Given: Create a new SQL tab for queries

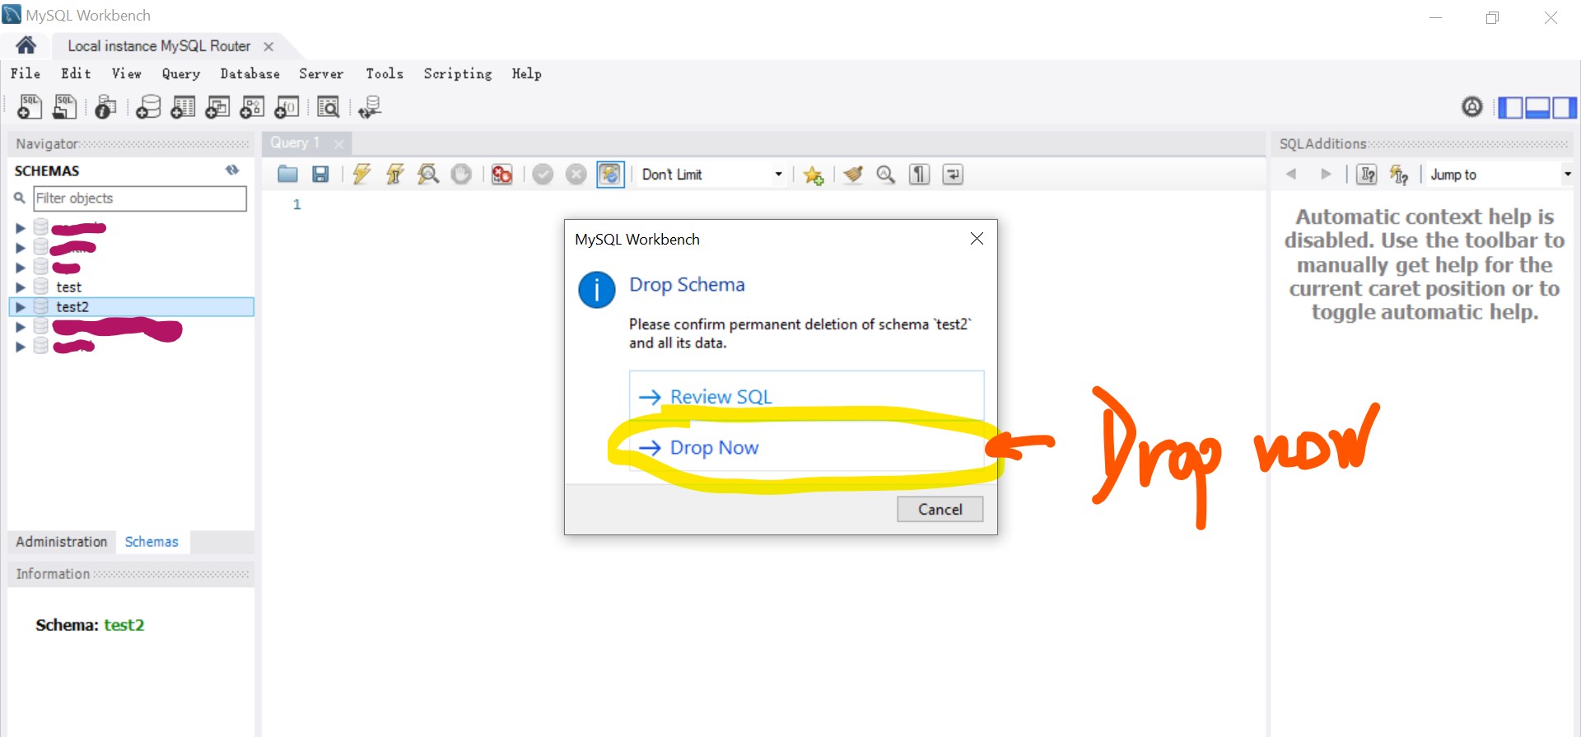Looking at the screenshot, I should tap(30, 107).
